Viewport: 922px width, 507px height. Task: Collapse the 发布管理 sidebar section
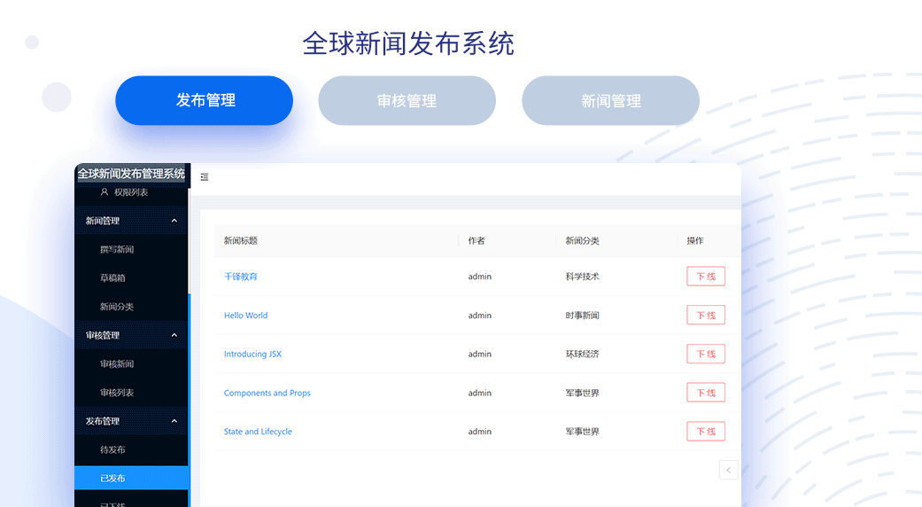point(174,421)
